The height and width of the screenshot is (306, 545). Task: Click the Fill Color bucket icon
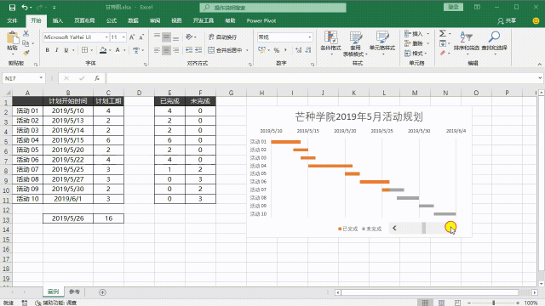click(x=103, y=50)
